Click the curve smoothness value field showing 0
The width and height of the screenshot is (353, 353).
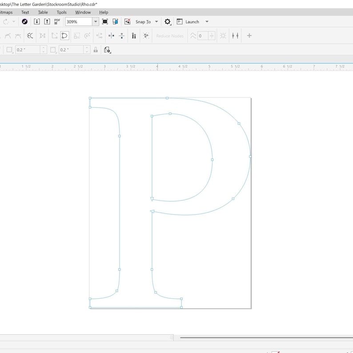(x=203, y=36)
